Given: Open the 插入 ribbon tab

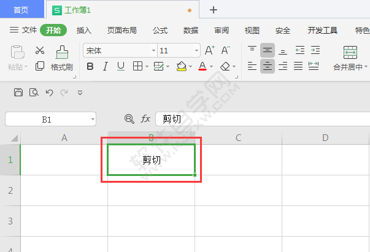Looking at the screenshot, I should tap(83, 30).
